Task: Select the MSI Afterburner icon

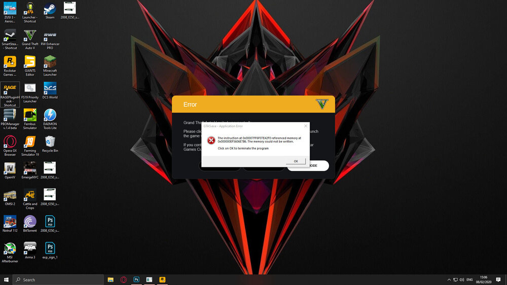Action: tap(10, 253)
